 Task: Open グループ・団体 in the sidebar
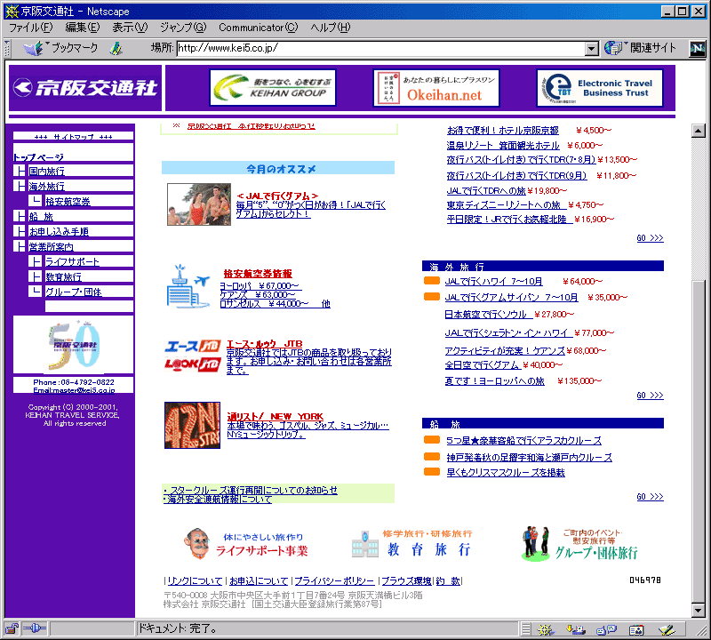74,292
